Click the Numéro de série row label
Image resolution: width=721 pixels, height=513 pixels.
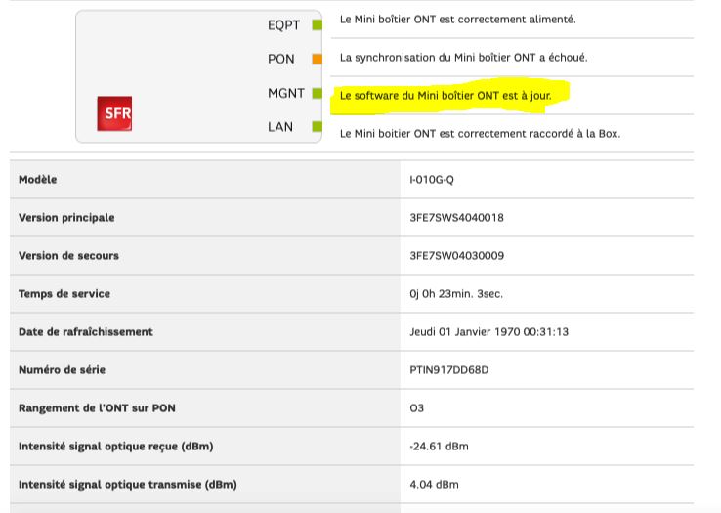click(x=62, y=370)
